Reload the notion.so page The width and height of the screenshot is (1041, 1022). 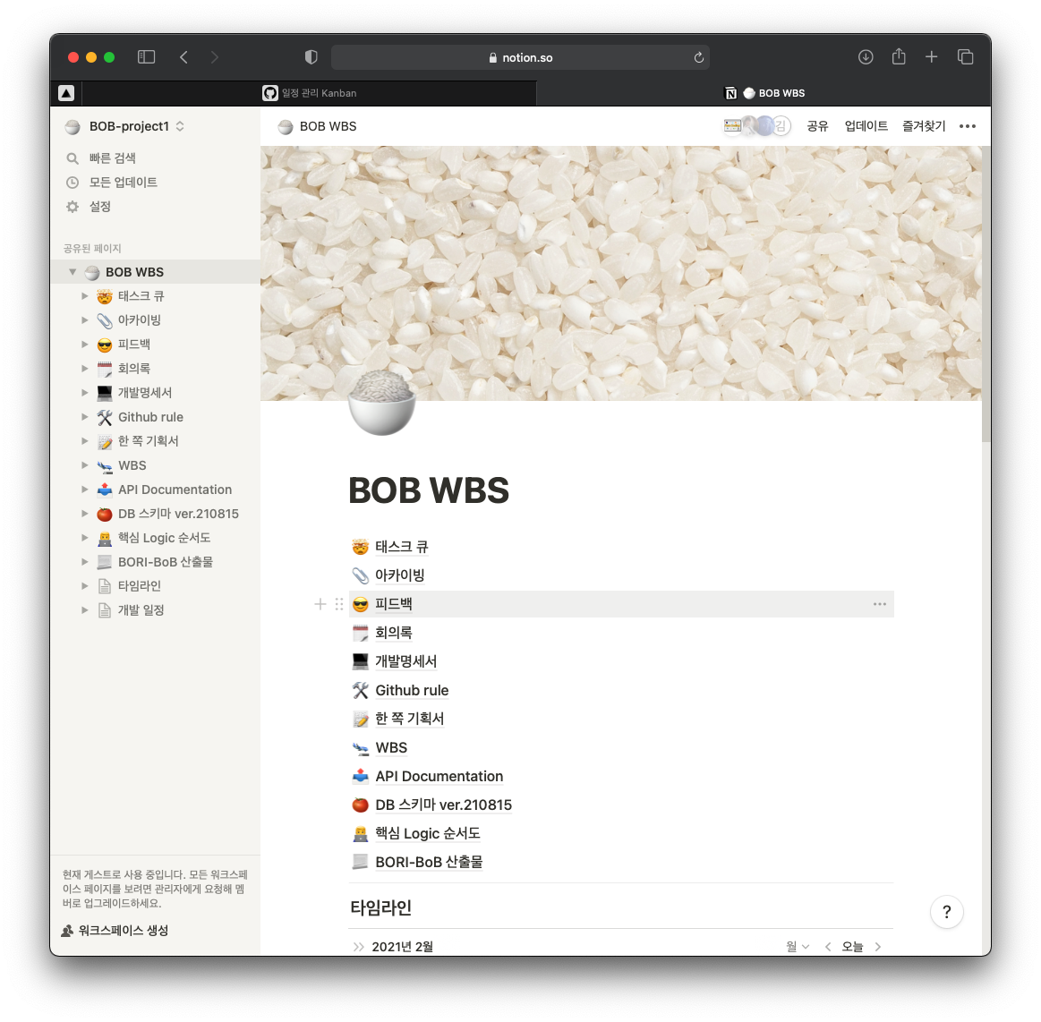click(x=698, y=58)
